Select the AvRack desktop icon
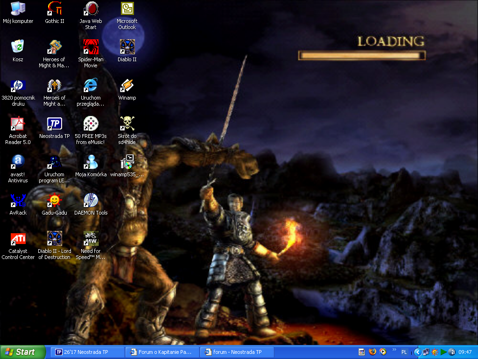The height and width of the screenshot is (359, 478). click(18, 204)
